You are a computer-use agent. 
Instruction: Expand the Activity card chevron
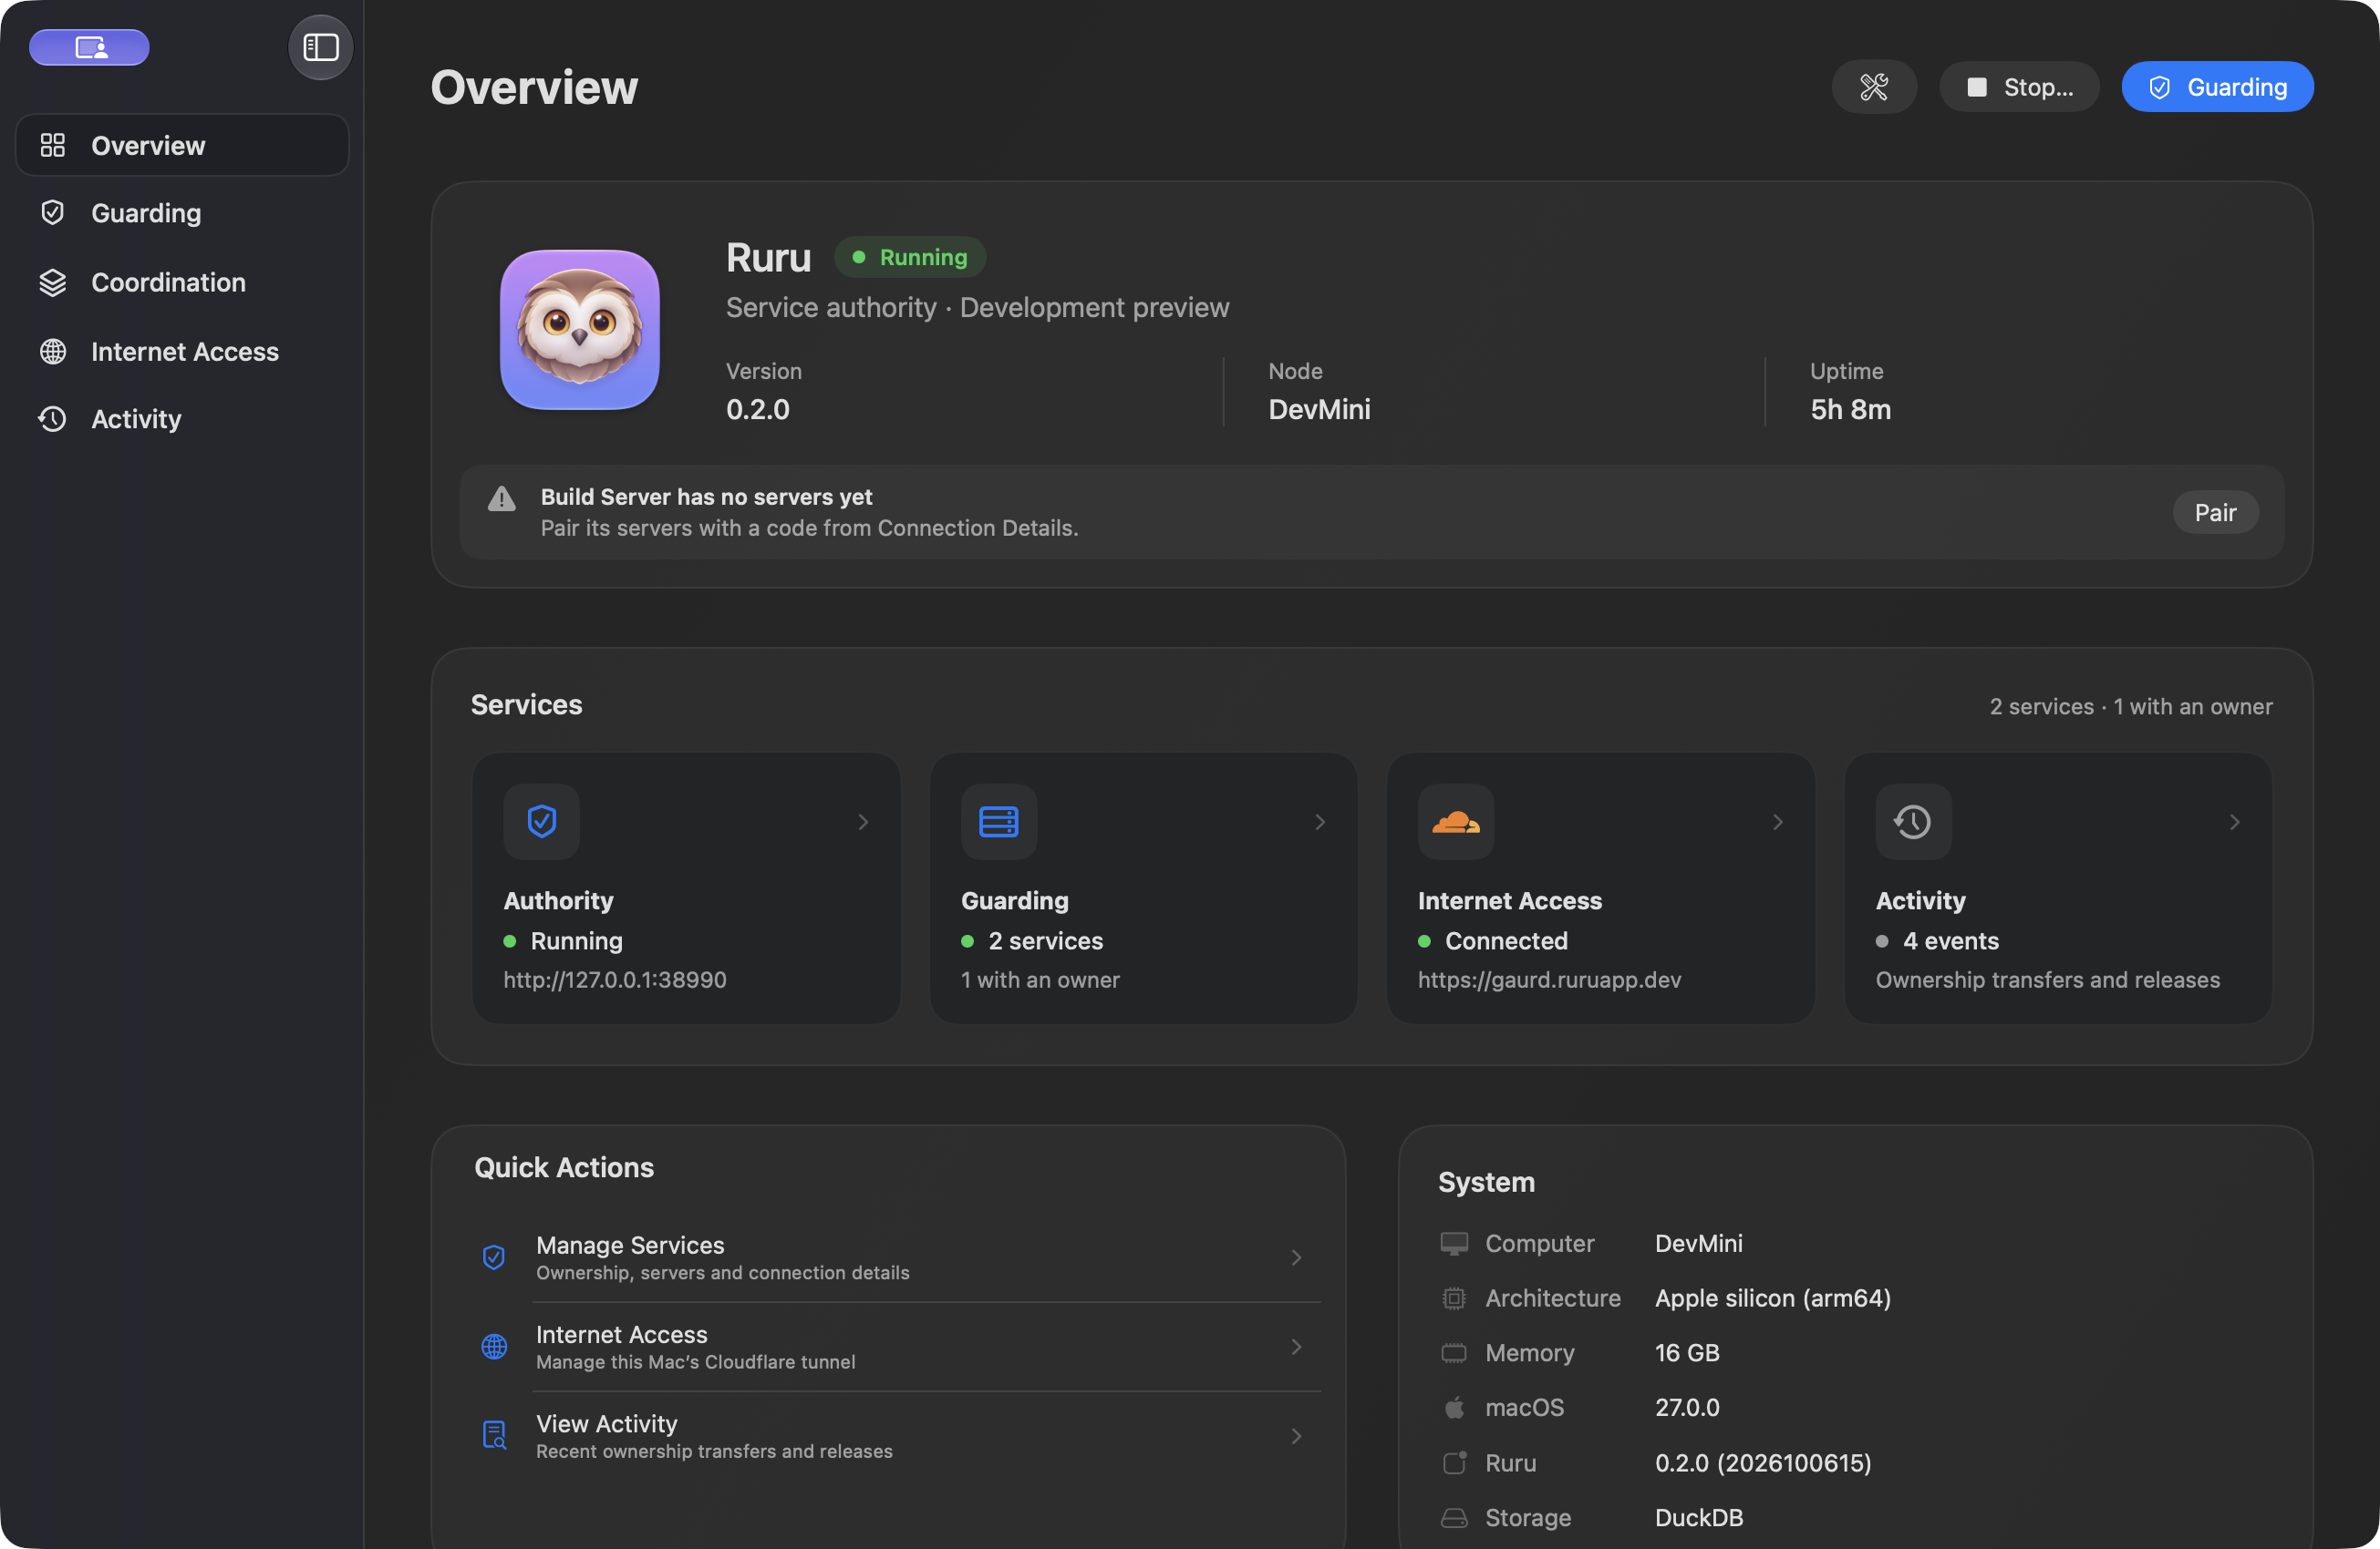click(2234, 822)
